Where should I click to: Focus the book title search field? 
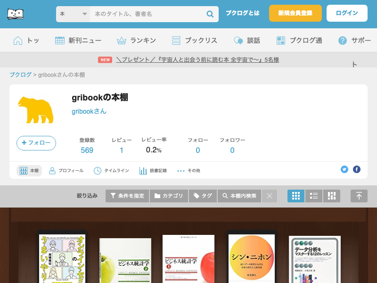148,14
